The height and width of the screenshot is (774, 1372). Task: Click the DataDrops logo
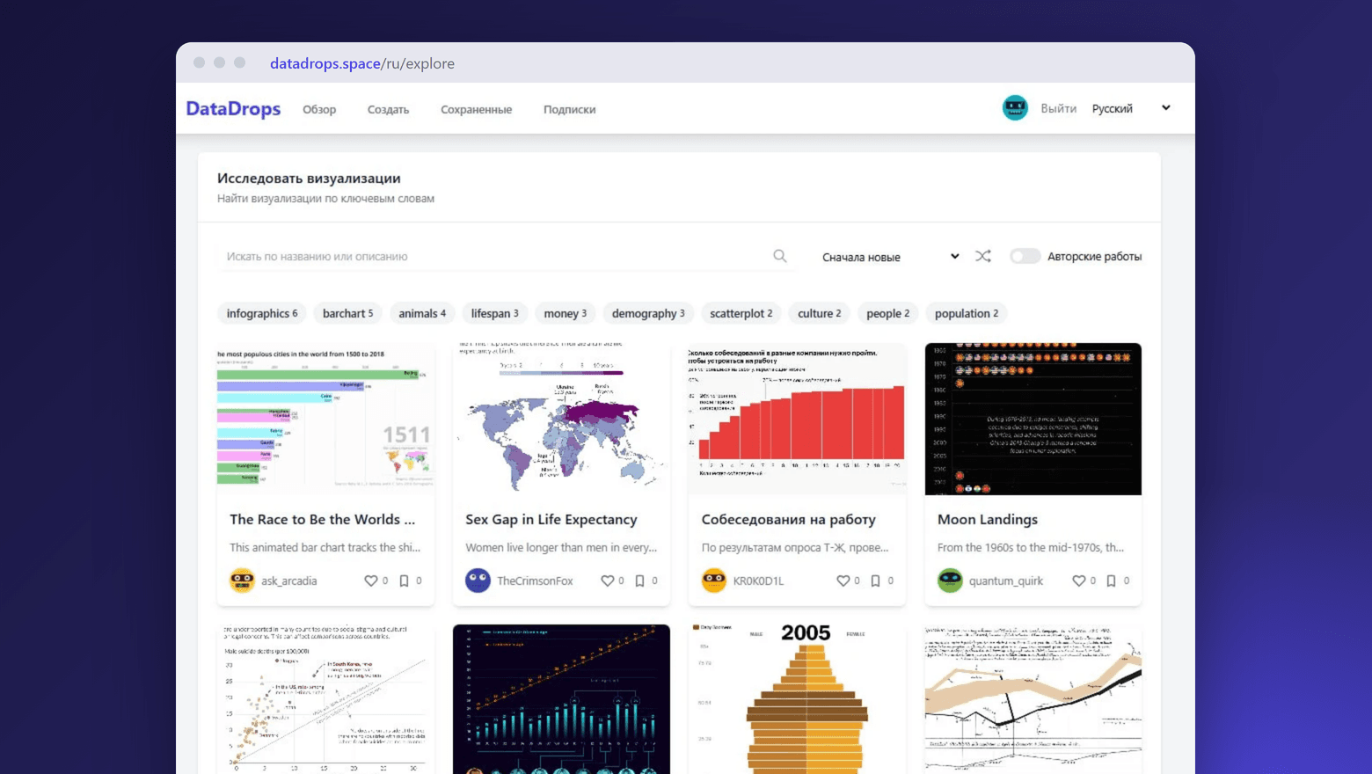(x=233, y=109)
